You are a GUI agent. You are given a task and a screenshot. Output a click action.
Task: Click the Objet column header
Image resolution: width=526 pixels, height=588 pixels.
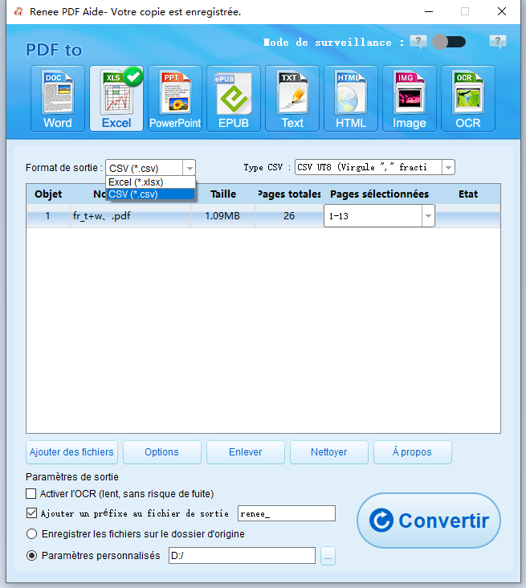[48, 194]
